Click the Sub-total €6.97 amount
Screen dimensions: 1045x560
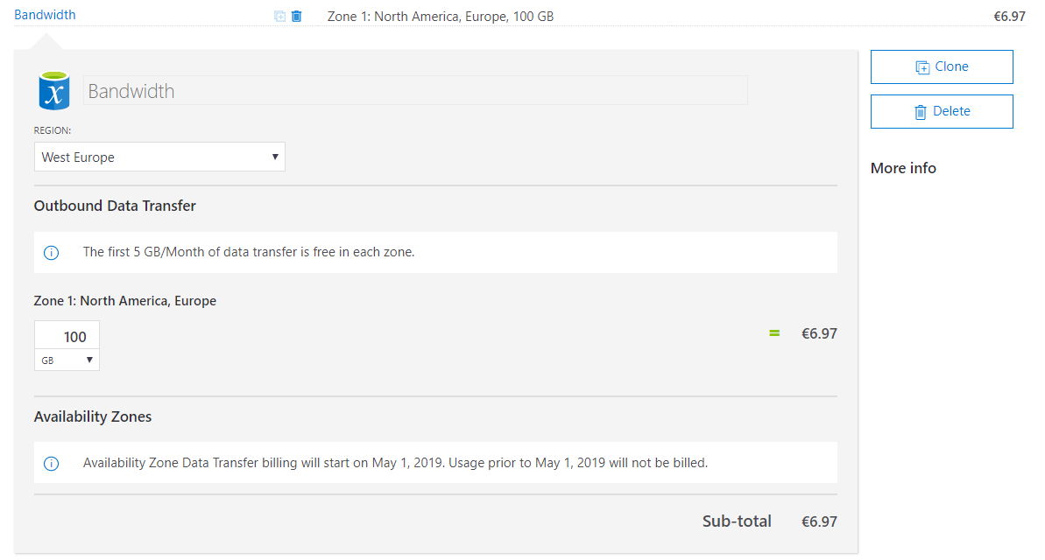point(819,521)
